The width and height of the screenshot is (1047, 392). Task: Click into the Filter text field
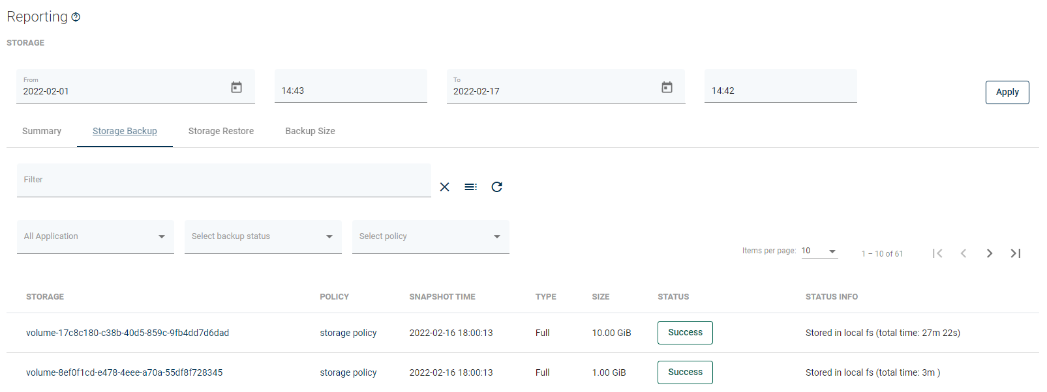tap(223, 180)
